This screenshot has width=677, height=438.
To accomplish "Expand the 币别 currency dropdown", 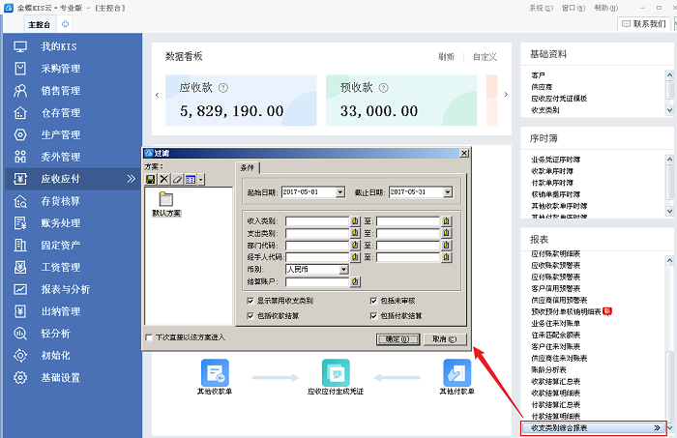I will 343,270.
